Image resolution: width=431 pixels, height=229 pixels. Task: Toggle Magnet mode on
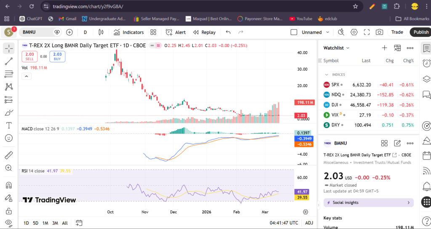coord(8,185)
